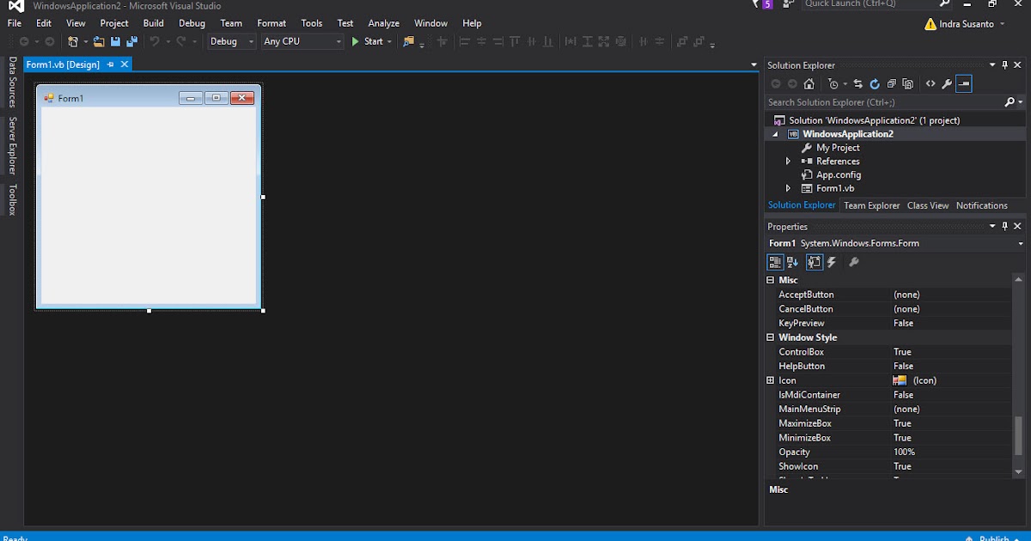
Task: Open the Any CPU platform dropdown
Action: coord(339,41)
